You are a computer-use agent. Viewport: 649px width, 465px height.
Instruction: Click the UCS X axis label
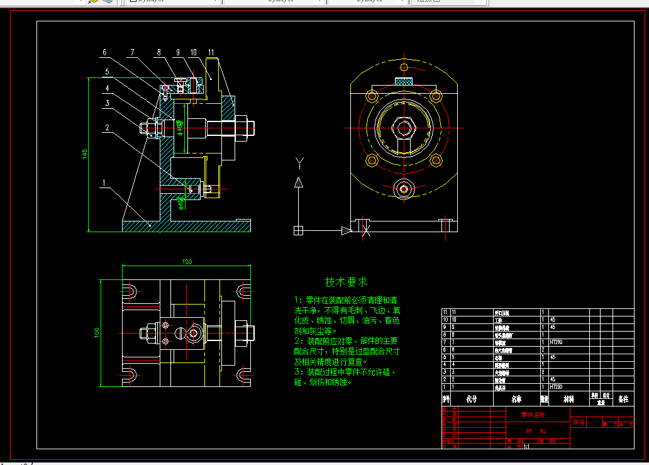pos(366,231)
